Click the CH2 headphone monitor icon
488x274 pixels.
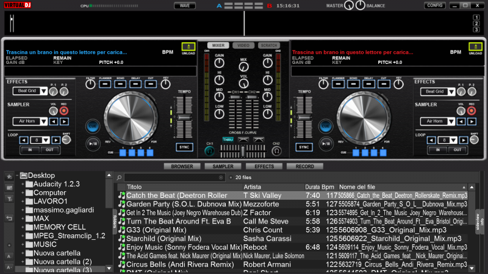[x=276, y=150]
